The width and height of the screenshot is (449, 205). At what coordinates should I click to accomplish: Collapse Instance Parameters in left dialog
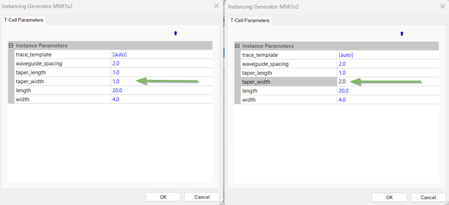coord(11,45)
